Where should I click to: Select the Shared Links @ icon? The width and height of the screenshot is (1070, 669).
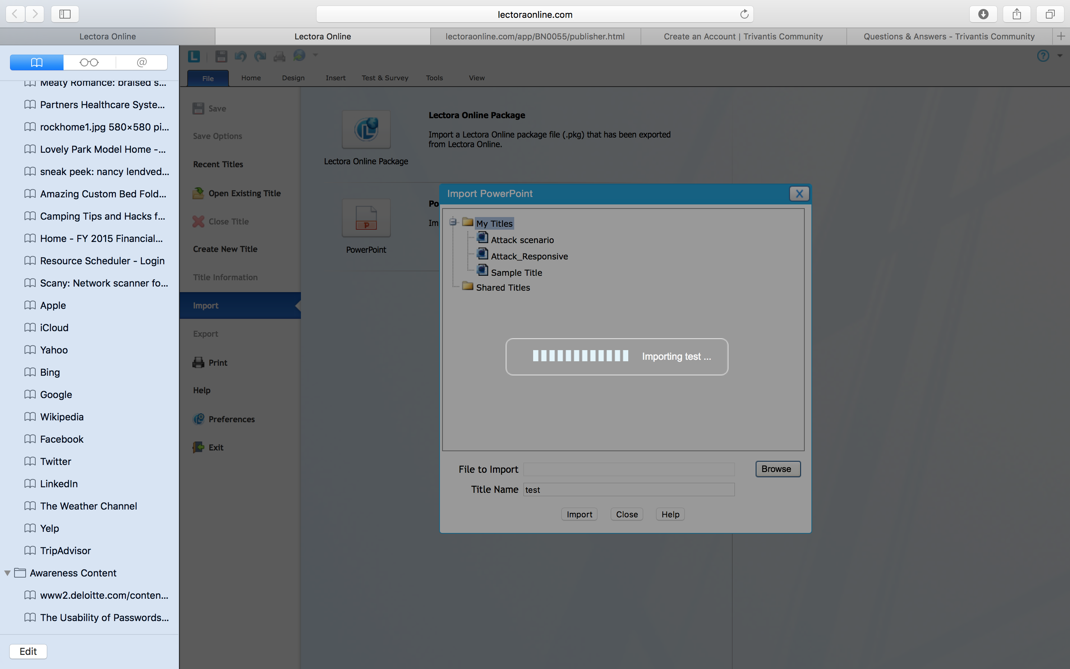[142, 62]
